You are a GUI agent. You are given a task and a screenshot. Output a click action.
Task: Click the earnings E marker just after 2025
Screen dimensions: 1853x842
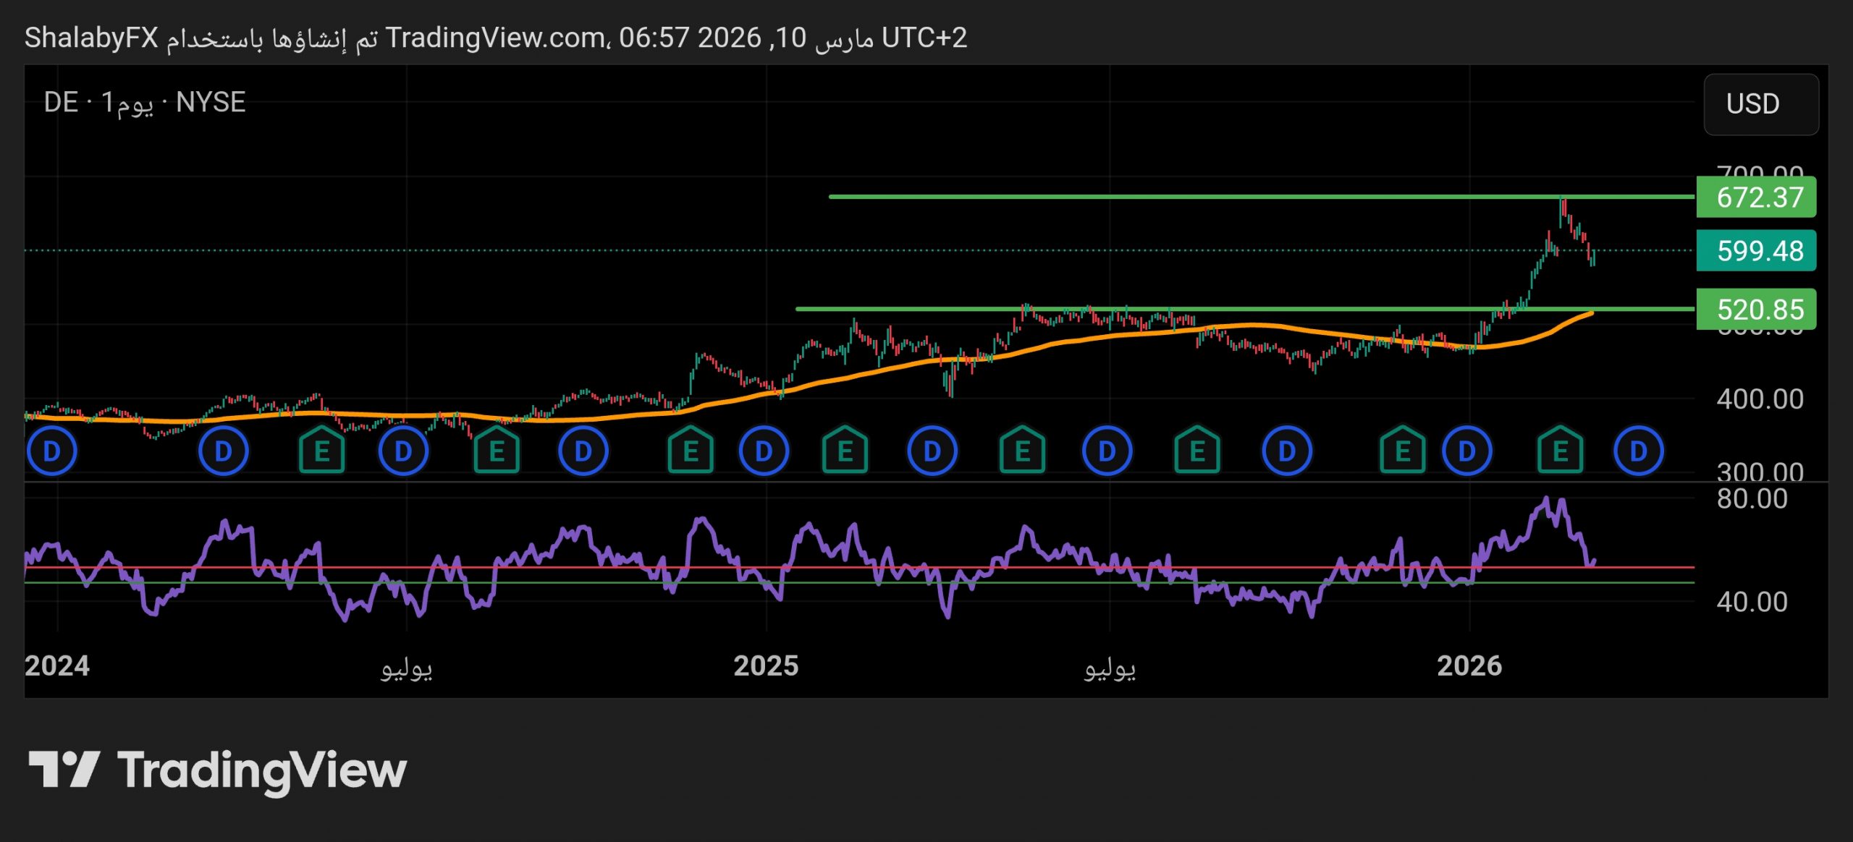pyautogui.click(x=845, y=451)
